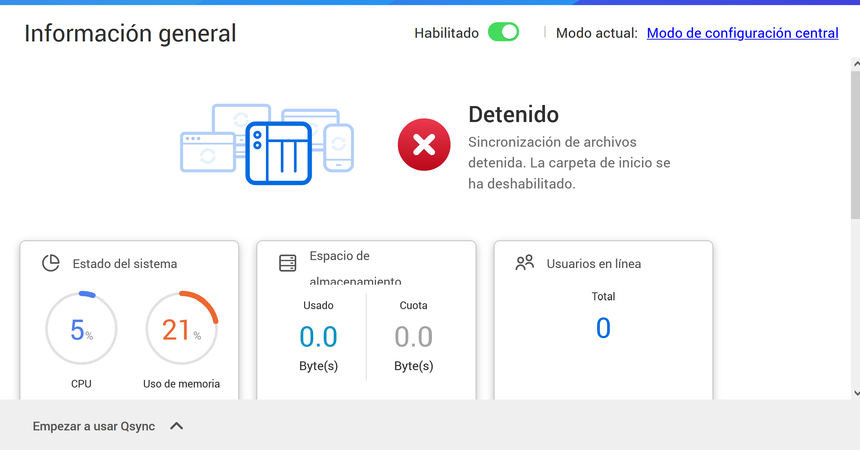Click the red error status icon

[424, 145]
